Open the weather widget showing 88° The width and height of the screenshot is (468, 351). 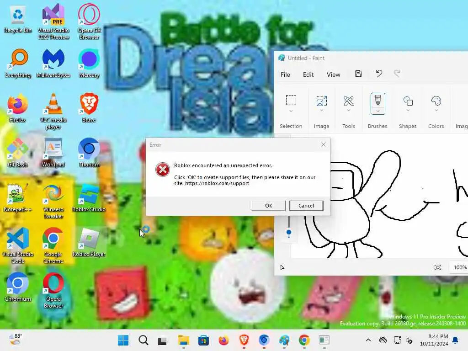tap(15, 340)
